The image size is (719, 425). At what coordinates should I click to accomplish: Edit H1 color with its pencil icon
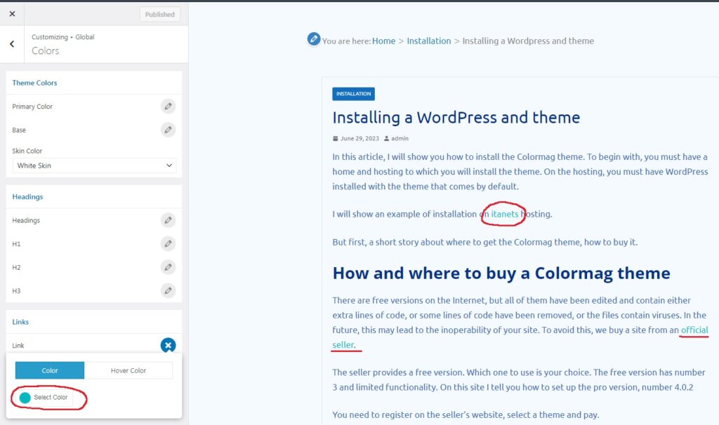click(x=169, y=243)
